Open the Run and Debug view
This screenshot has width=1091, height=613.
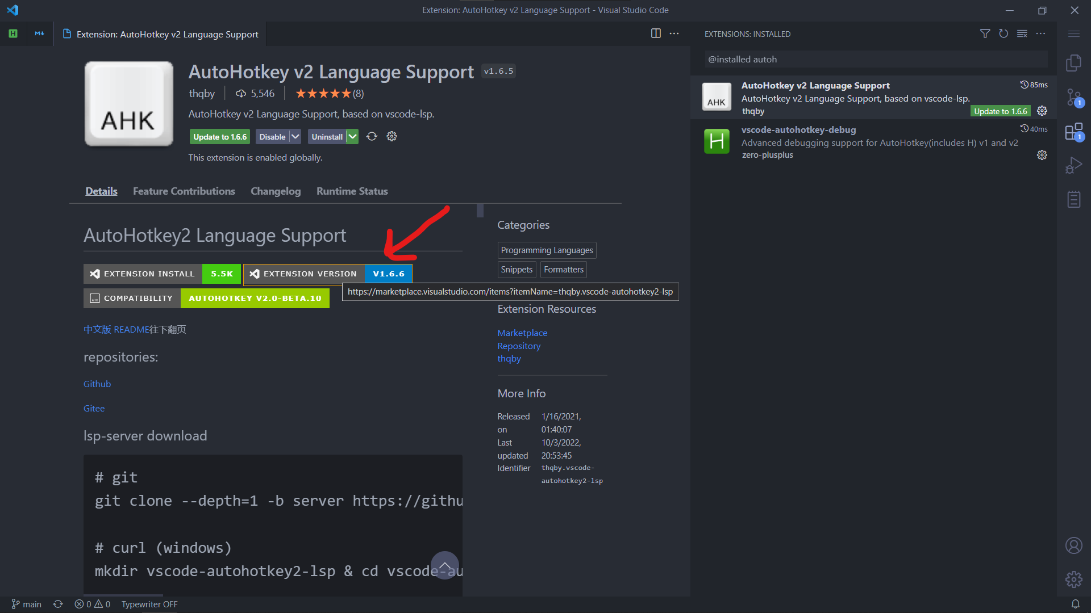pos(1074,165)
